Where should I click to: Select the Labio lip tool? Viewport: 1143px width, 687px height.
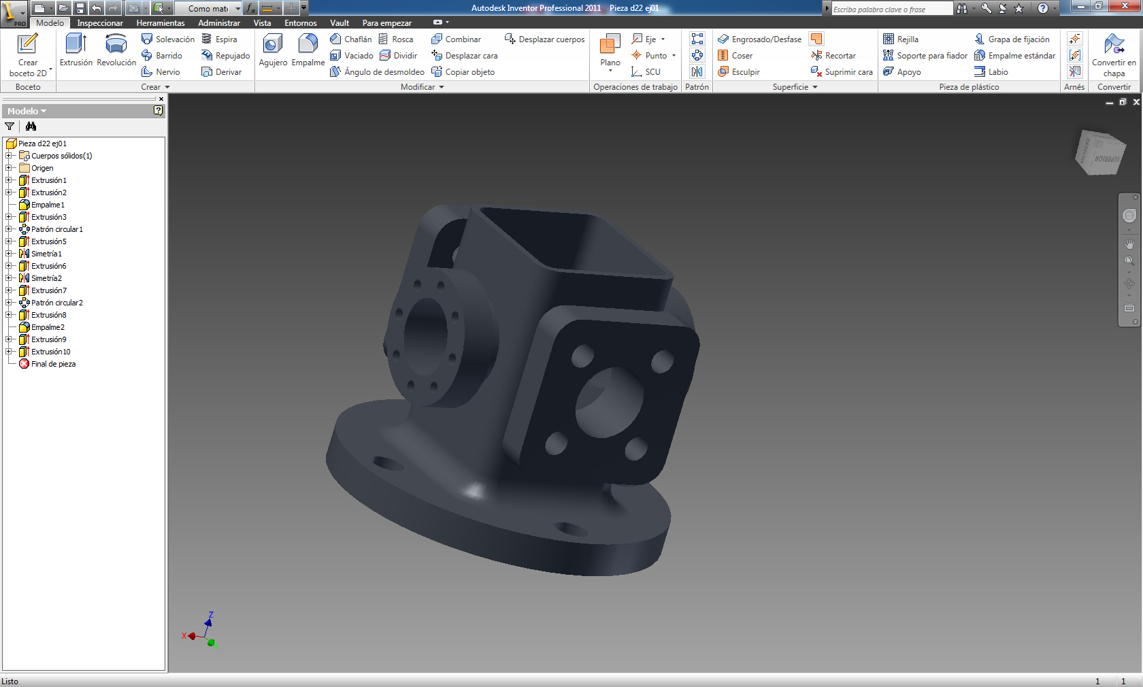click(x=991, y=72)
